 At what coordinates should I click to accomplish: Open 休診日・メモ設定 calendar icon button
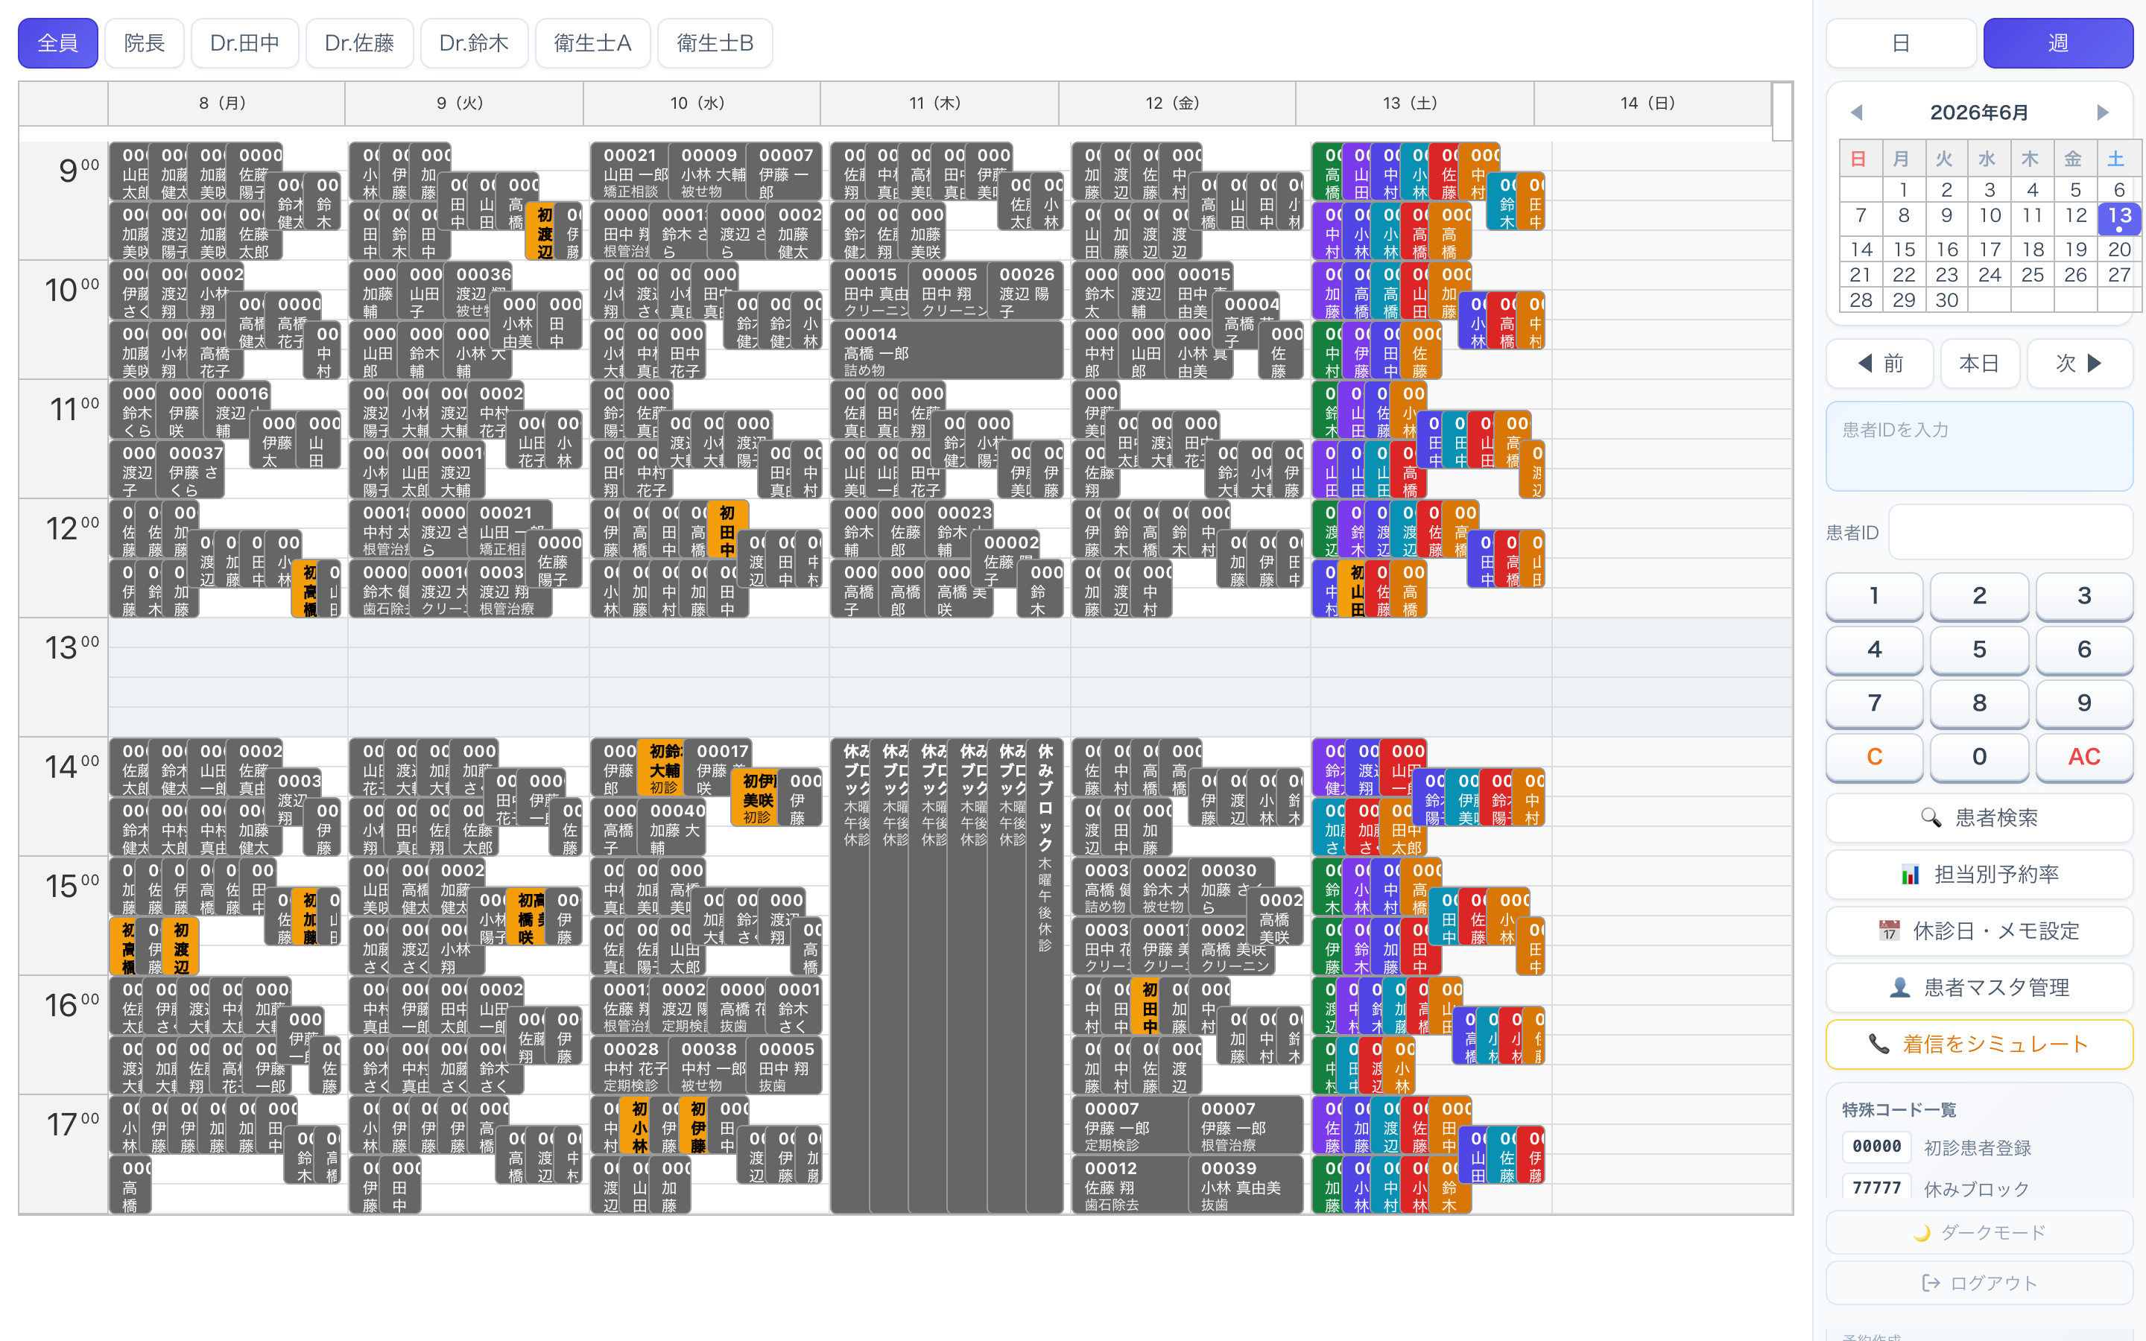[x=1978, y=931]
